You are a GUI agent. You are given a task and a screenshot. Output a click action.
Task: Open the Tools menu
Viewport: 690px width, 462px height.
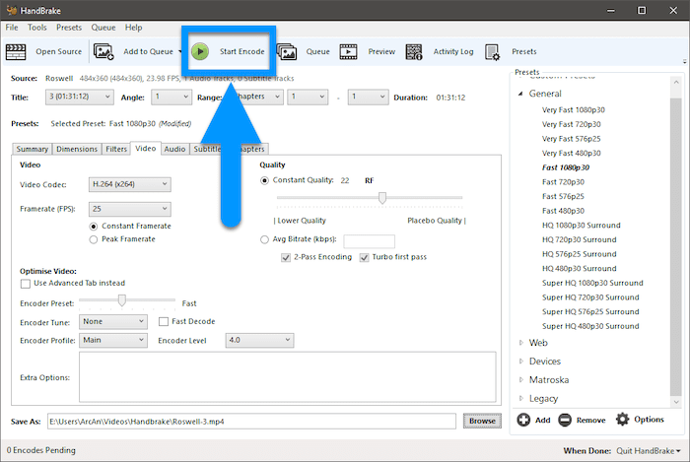tap(37, 28)
